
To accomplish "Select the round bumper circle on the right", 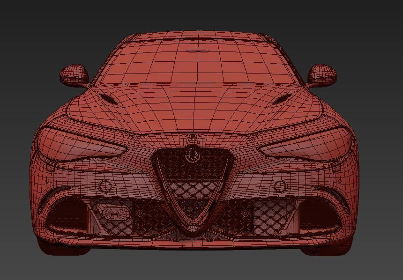I will point(280,187).
